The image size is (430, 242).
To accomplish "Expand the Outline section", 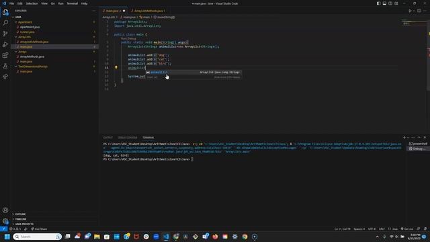I will click(x=20, y=214).
